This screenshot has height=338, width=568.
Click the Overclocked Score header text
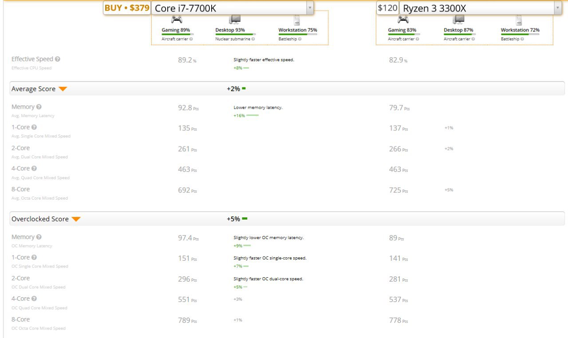click(x=40, y=219)
